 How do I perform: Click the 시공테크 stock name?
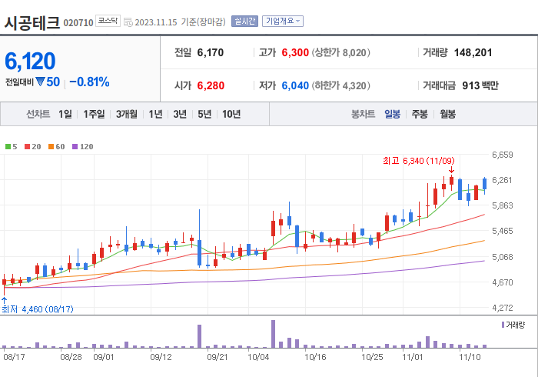[x=32, y=22]
